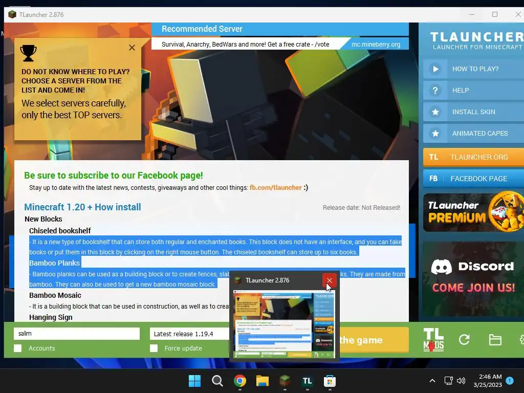Image resolution: width=524 pixels, height=393 pixels.
Task: Click the New Blocks heading
Action: (x=43, y=219)
